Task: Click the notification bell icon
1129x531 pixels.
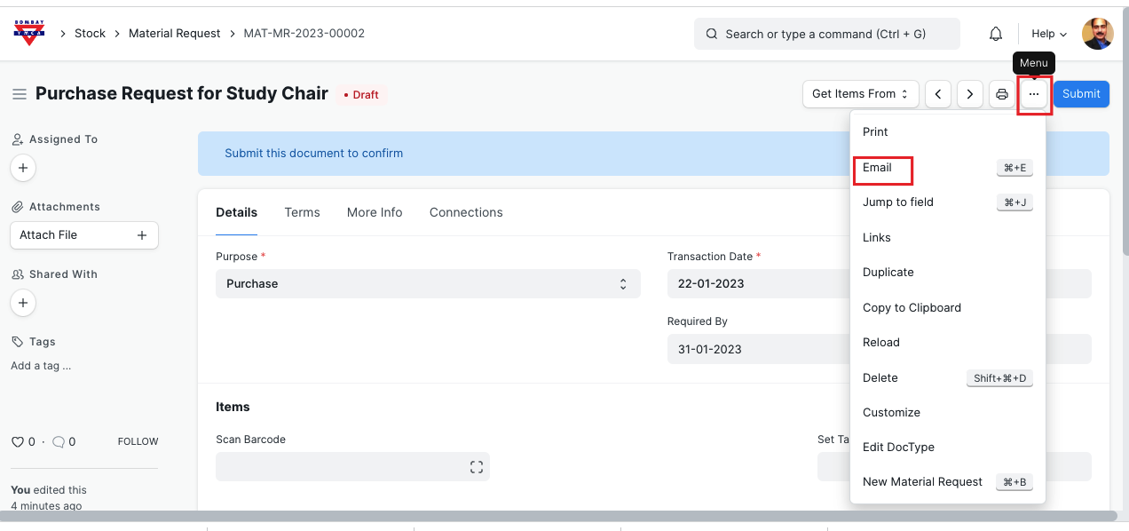Action: [996, 34]
